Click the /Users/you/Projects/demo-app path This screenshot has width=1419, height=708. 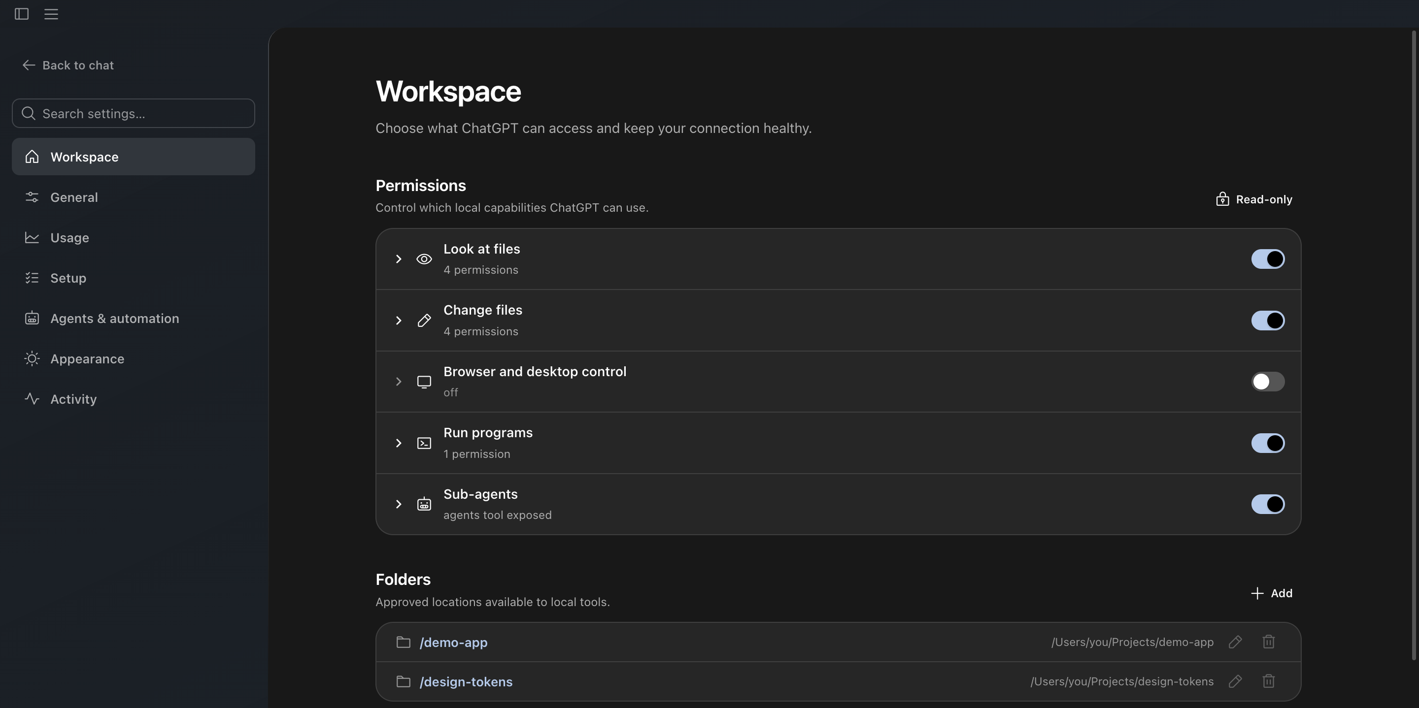click(x=1132, y=642)
